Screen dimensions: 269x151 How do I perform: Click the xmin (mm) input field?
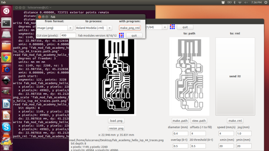(226, 146)
